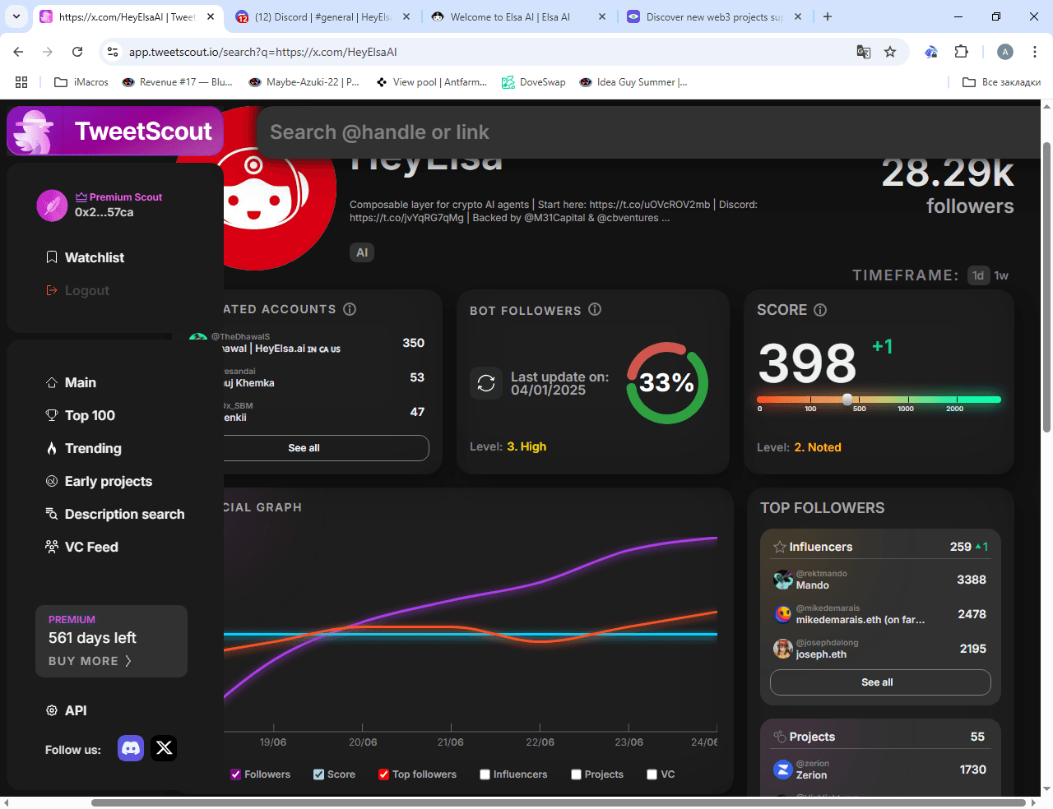Click the purple extension icon in toolbar
This screenshot has width=1053, height=809.
coord(930,52)
